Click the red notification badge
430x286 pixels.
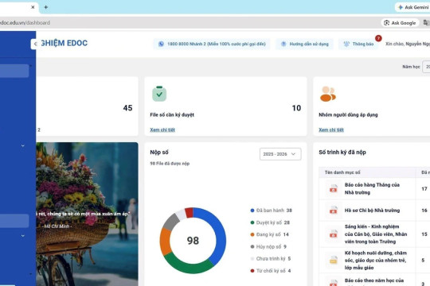[378, 38]
